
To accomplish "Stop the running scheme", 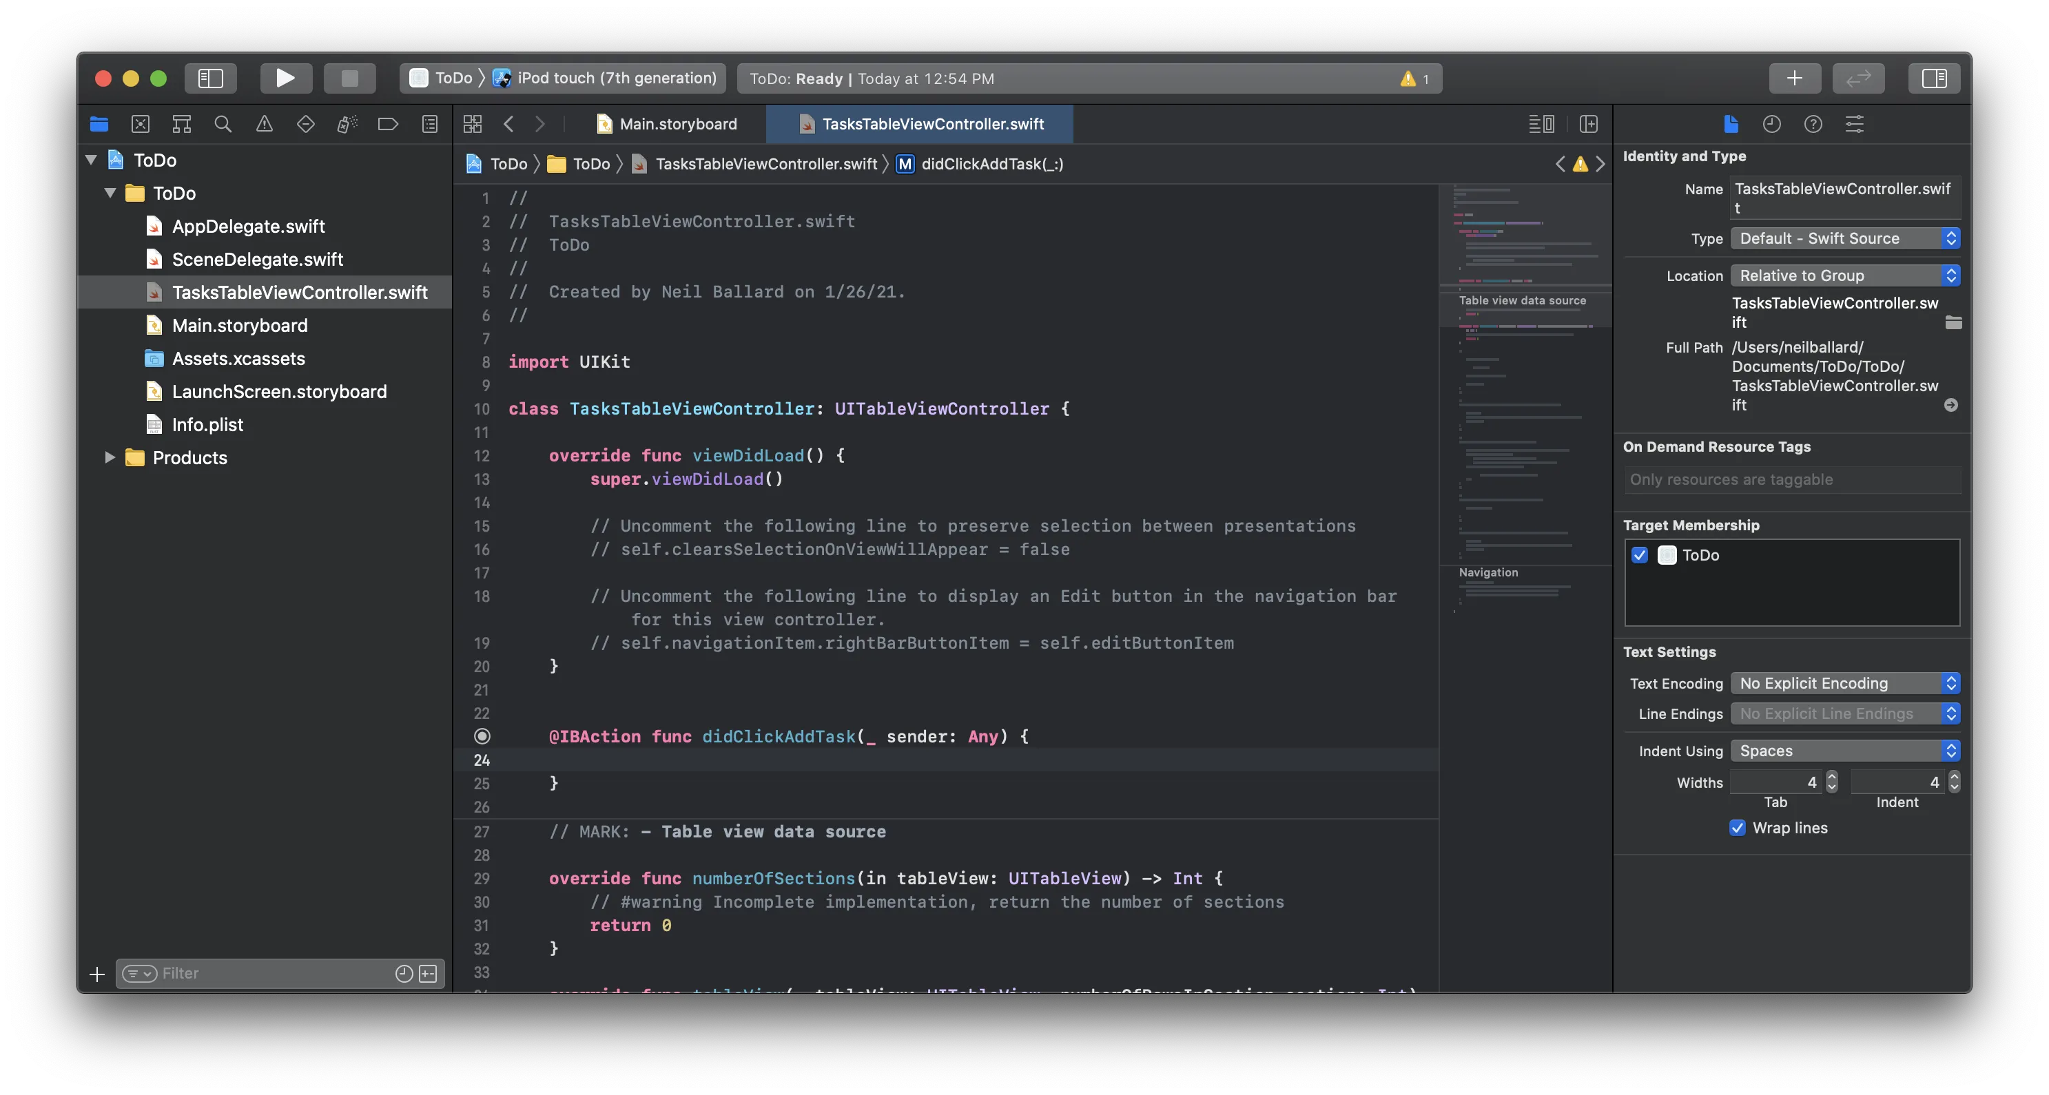I will point(349,78).
